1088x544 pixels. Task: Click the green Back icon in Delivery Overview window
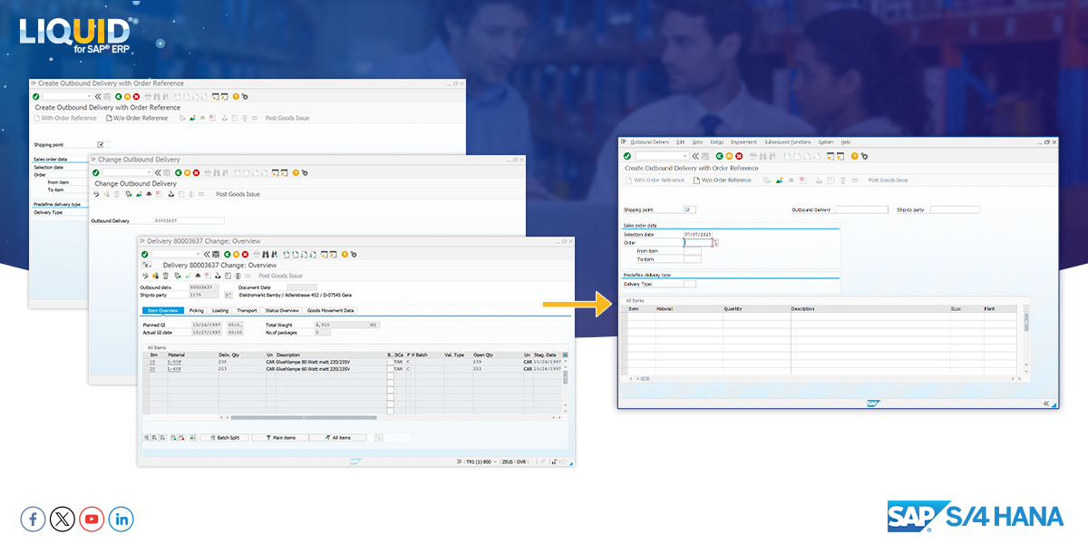[x=228, y=254]
